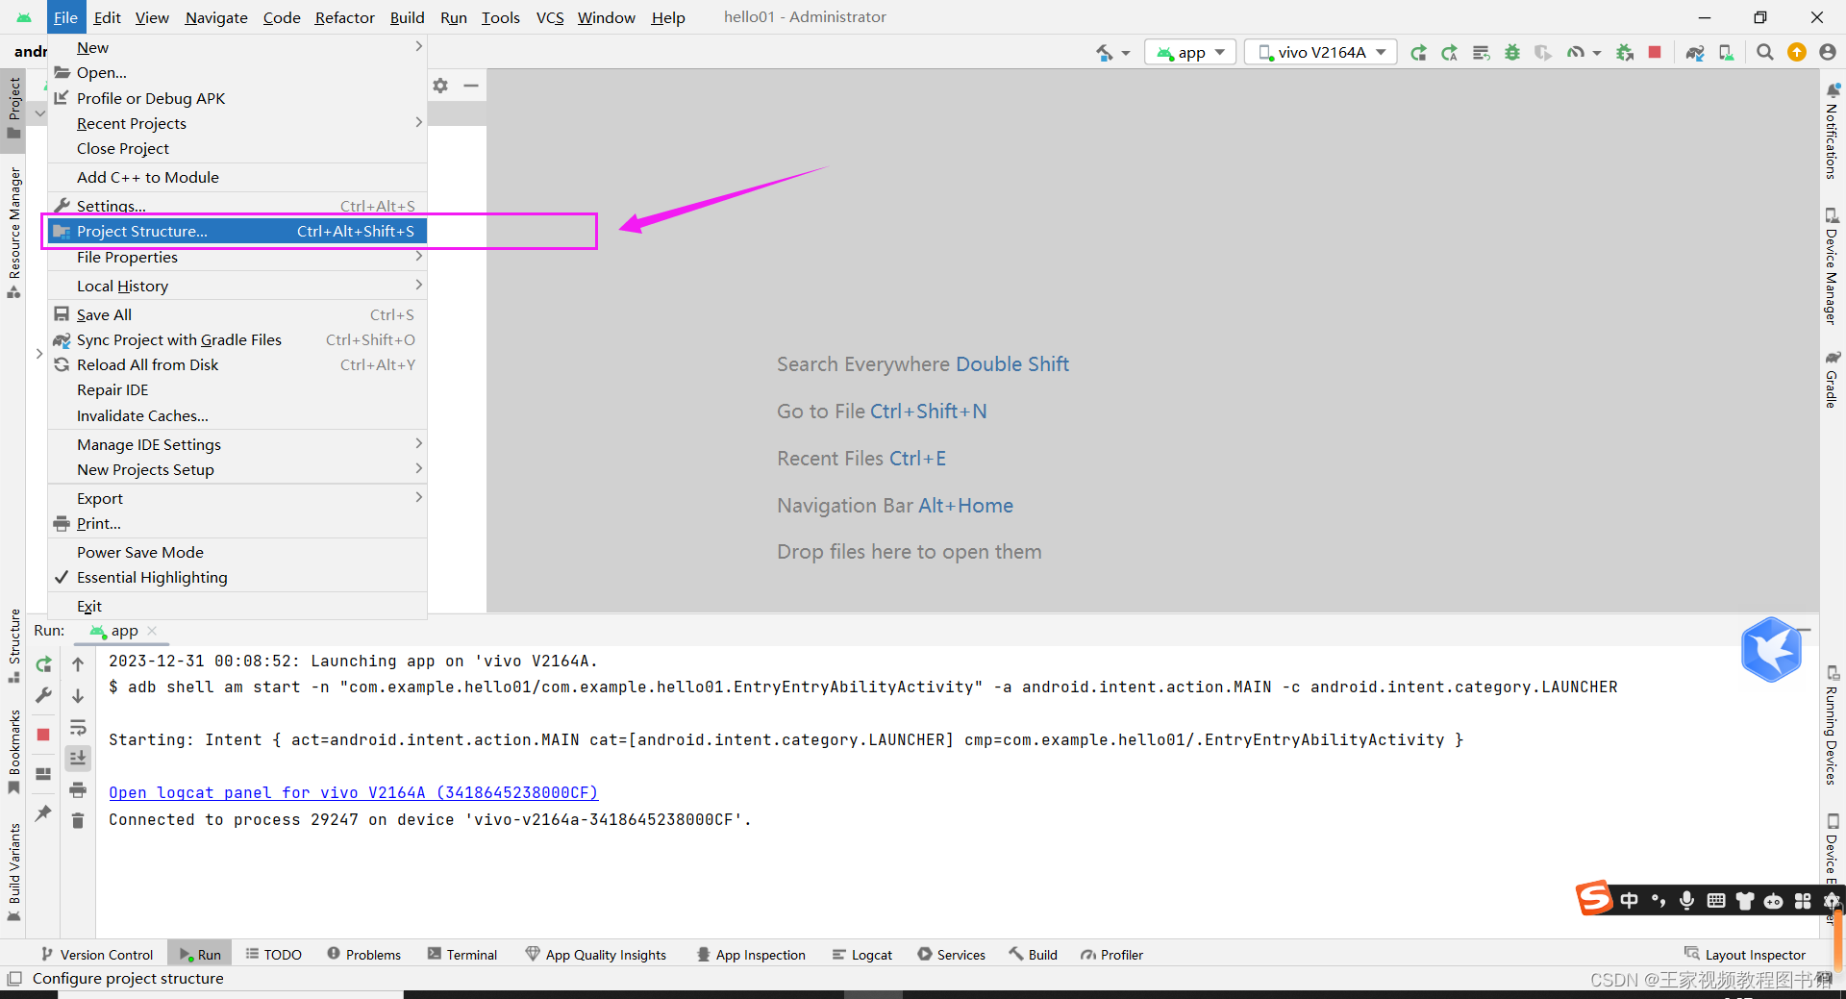Open the Gradle side panel
1846x999 pixels.
point(1833,380)
